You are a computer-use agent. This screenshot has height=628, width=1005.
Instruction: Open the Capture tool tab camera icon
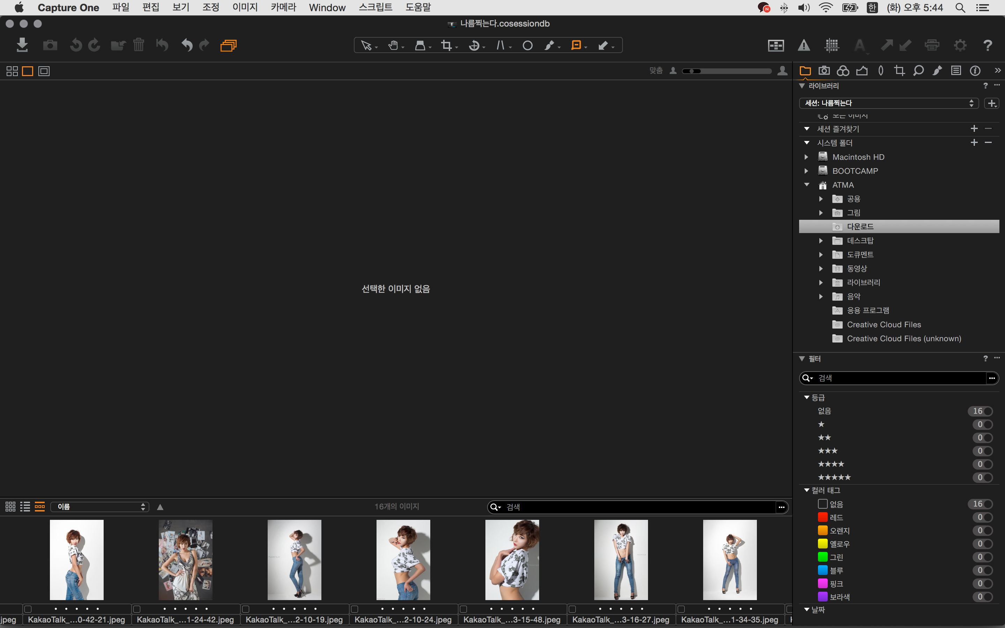click(824, 70)
